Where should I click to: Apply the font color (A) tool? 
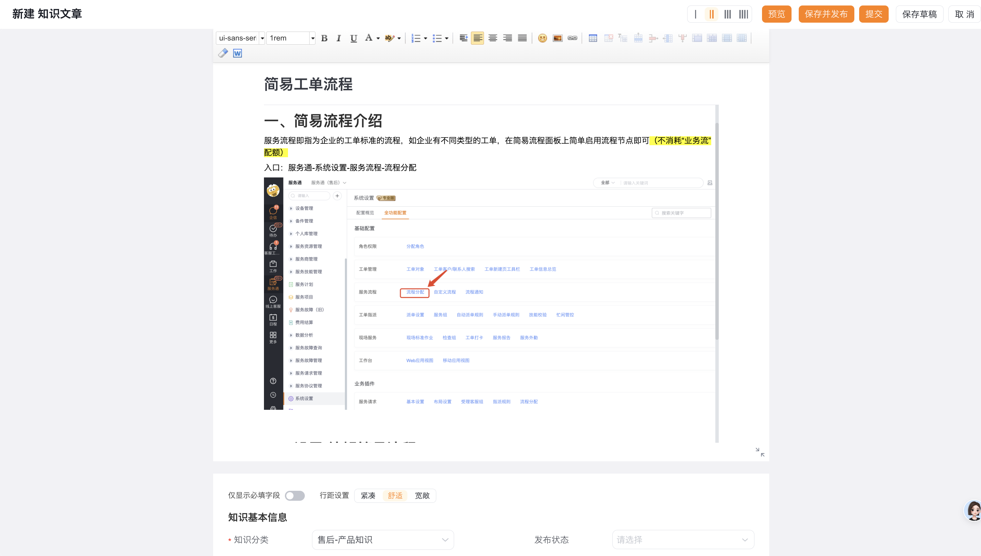tap(369, 38)
